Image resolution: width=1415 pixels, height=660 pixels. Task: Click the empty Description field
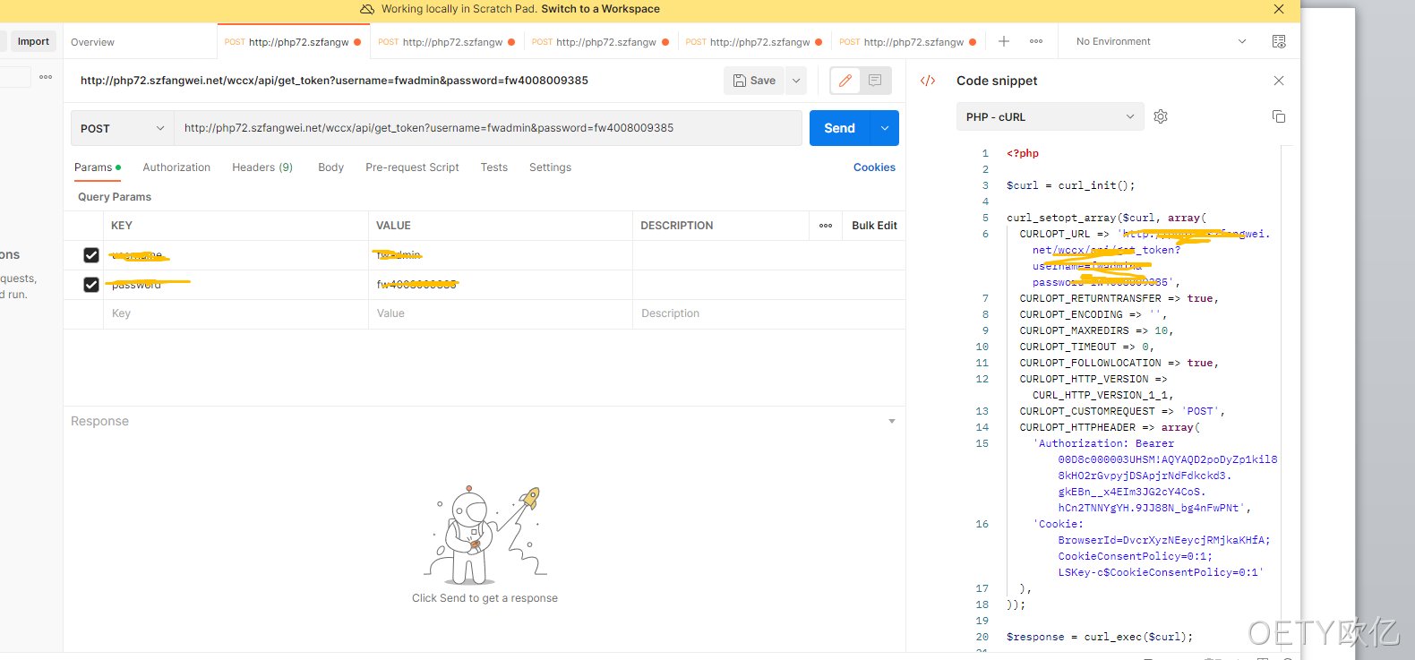pos(768,313)
